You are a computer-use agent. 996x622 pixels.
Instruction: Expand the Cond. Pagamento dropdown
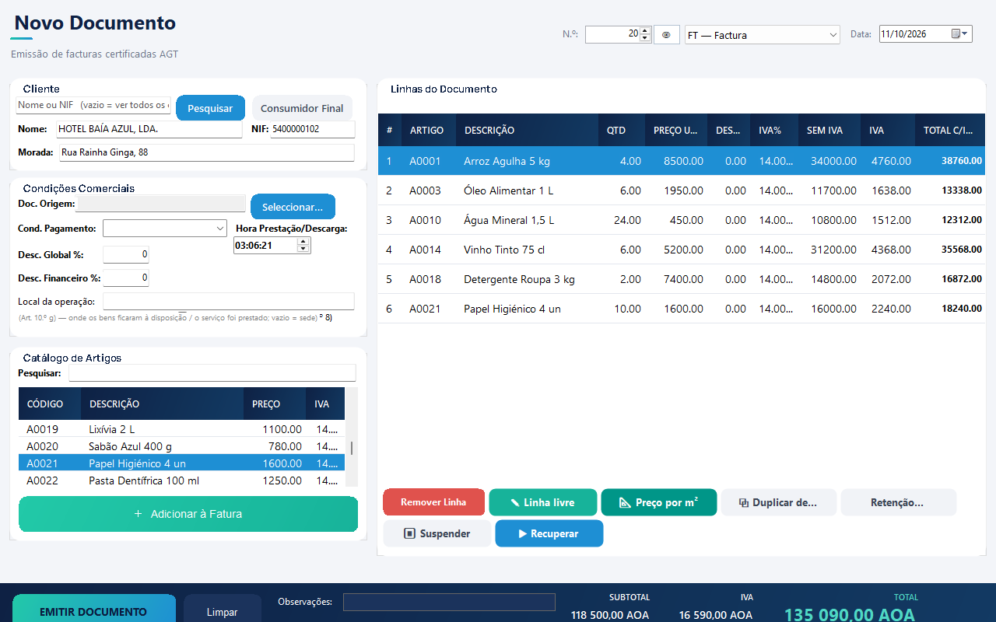pyautogui.click(x=165, y=229)
